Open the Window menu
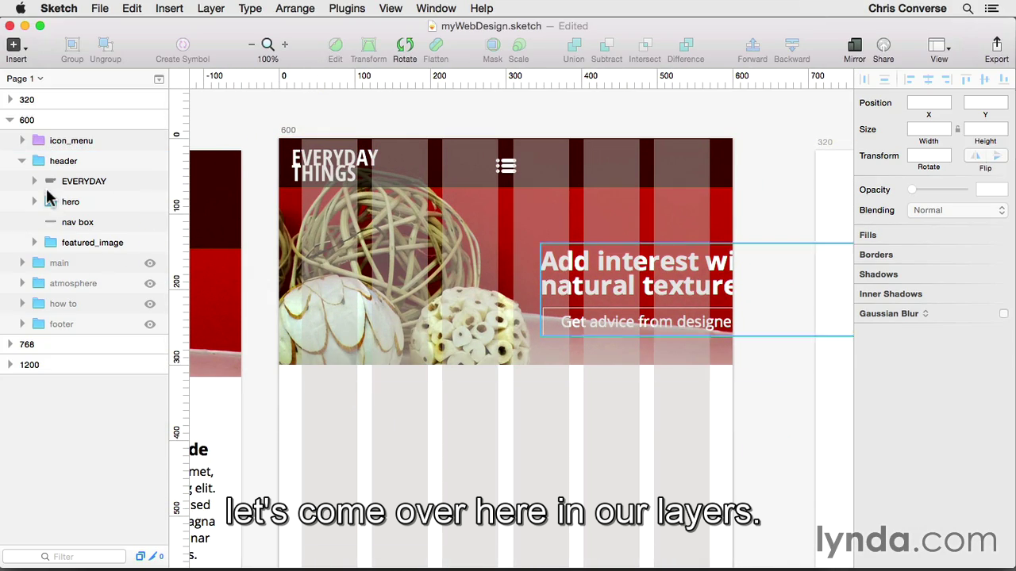 [436, 8]
